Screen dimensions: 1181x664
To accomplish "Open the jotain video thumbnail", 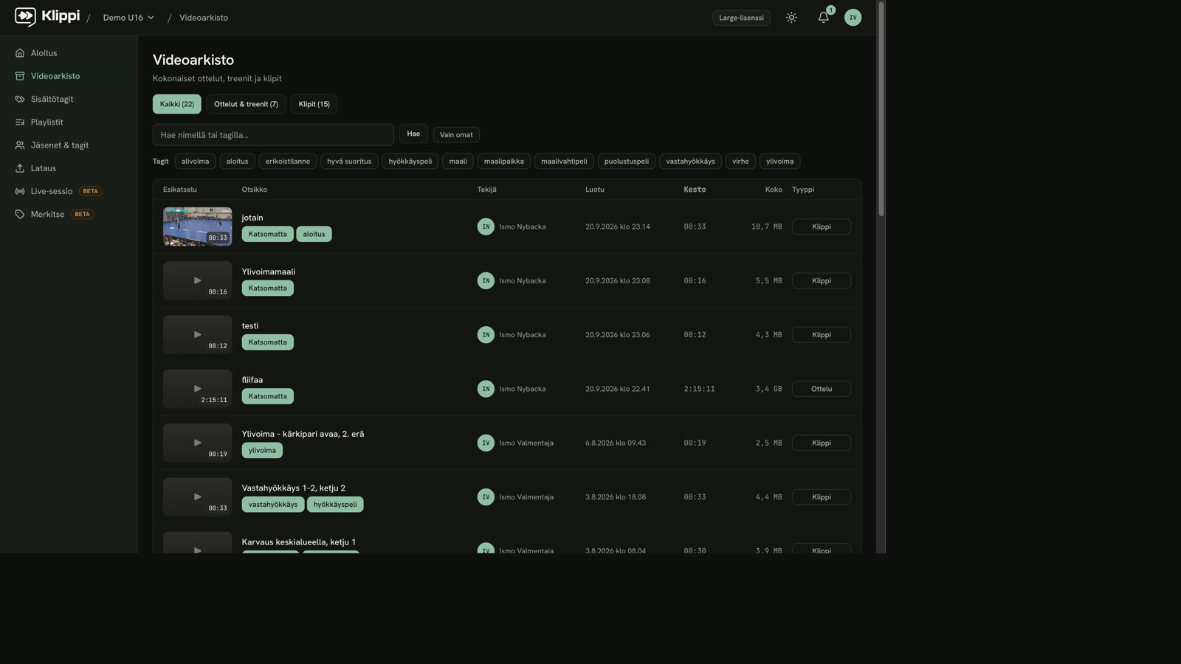I will click(x=197, y=226).
